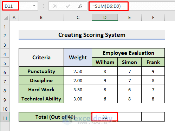Select Simon's Discipline score cell
This screenshot has width=175, height=131.
coord(129,80)
